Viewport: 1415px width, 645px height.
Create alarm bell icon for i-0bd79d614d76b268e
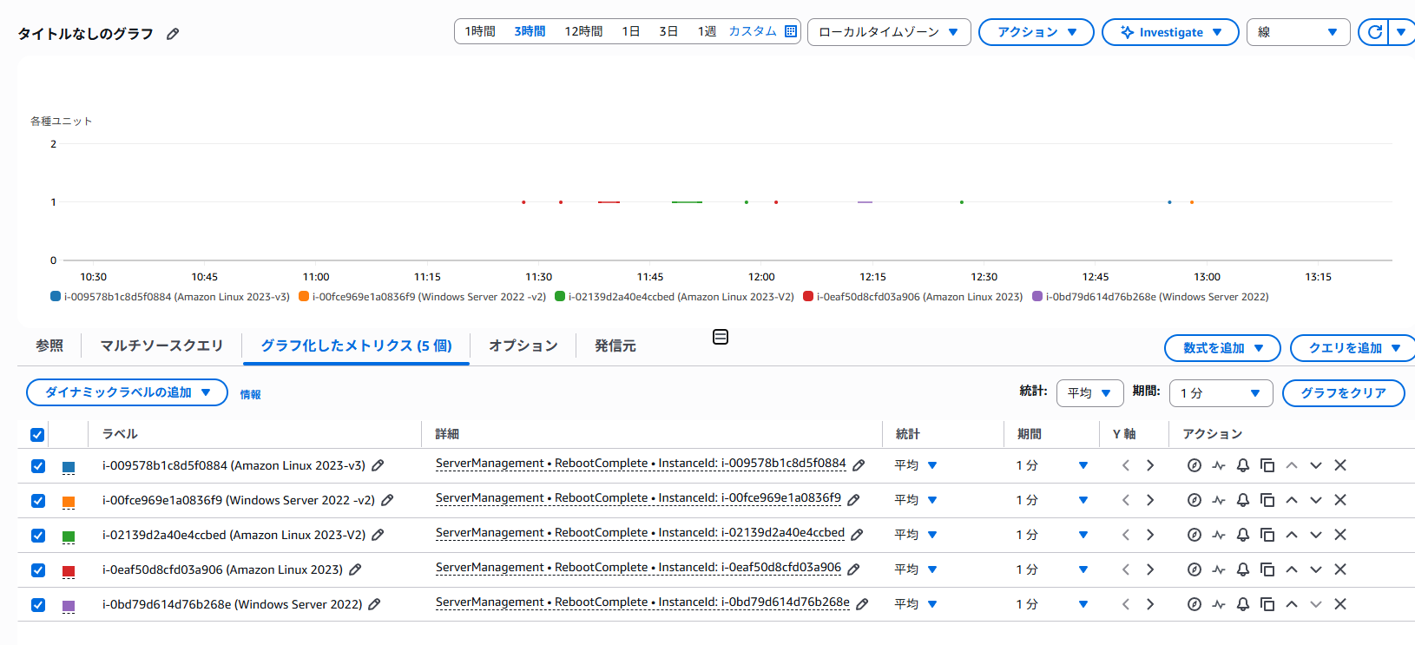(1243, 604)
